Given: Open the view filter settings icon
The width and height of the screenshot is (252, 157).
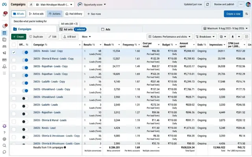Looking at the screenshot, I should point(247,14).
